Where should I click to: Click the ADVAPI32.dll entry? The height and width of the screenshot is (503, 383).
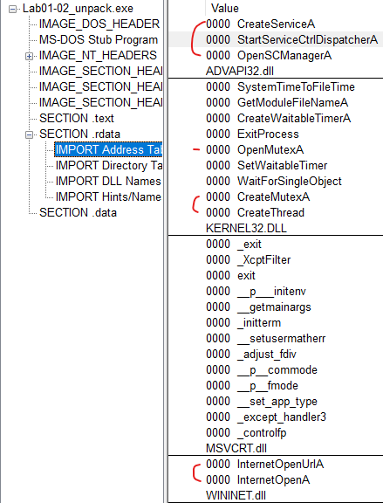tap(240, 72)
